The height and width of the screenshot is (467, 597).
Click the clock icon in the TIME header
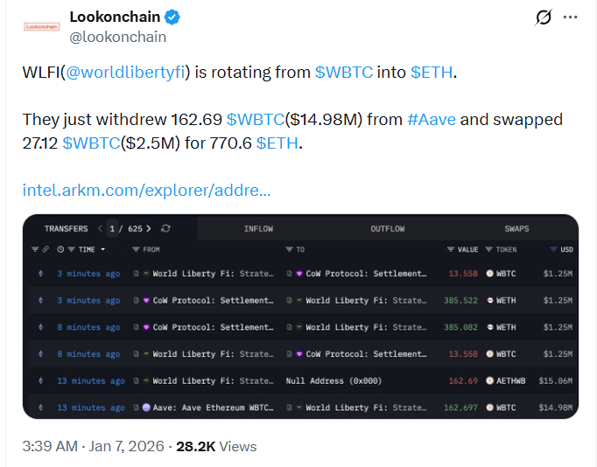pyautogui.click(x=60, y=250)
